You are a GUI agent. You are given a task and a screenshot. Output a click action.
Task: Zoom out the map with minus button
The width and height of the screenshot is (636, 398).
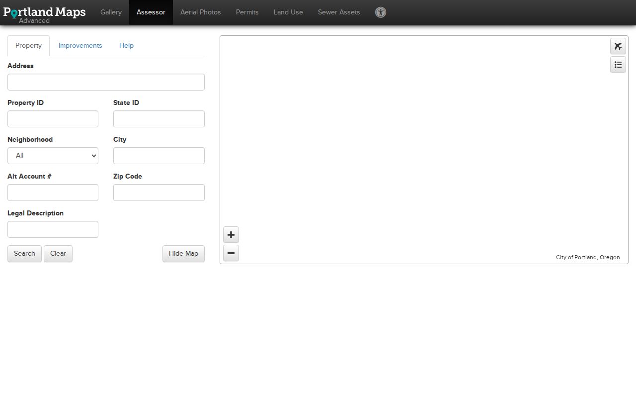pyautogui.click(x=231, y=253)
